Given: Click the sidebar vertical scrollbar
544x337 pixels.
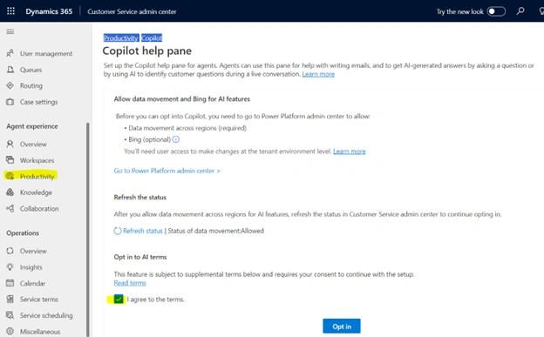Looking at the screenshot, I should [x=87, y=229].
